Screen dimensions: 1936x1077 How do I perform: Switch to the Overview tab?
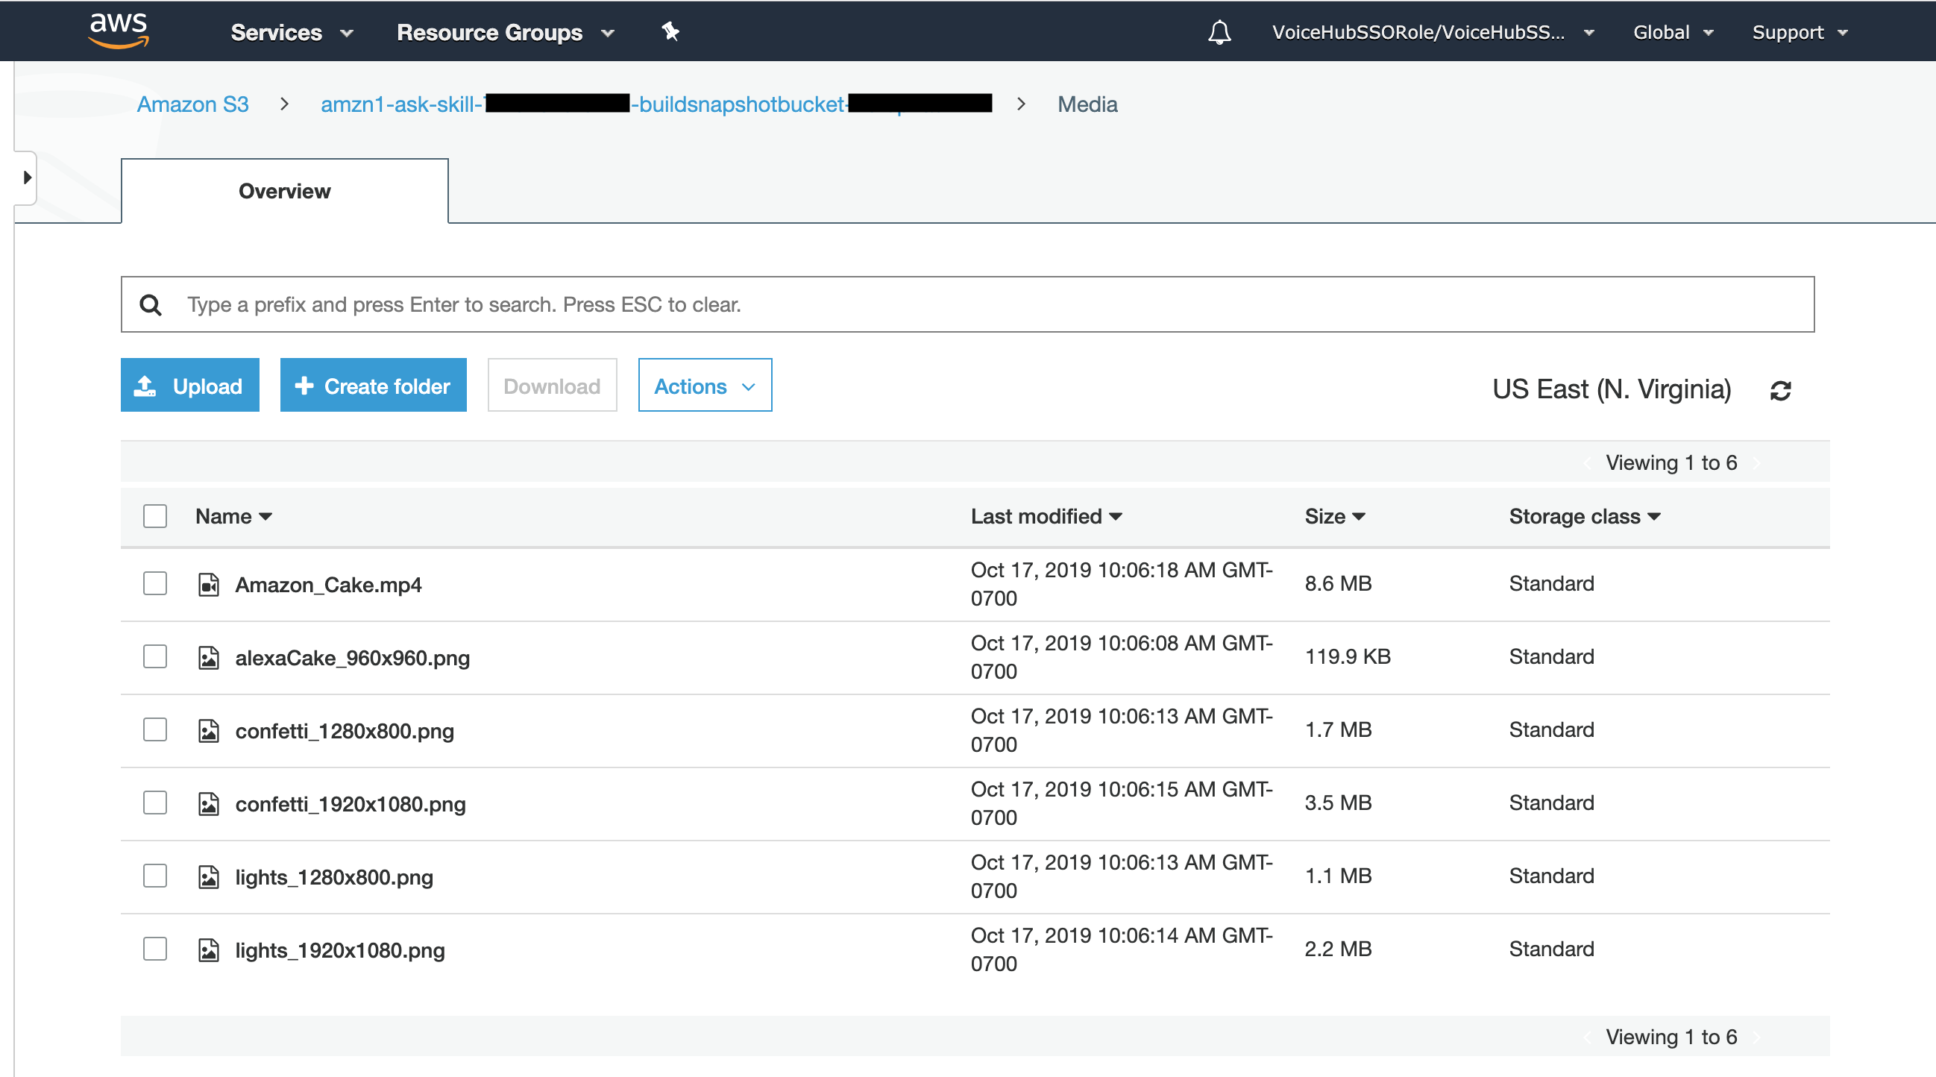(284, 191)
